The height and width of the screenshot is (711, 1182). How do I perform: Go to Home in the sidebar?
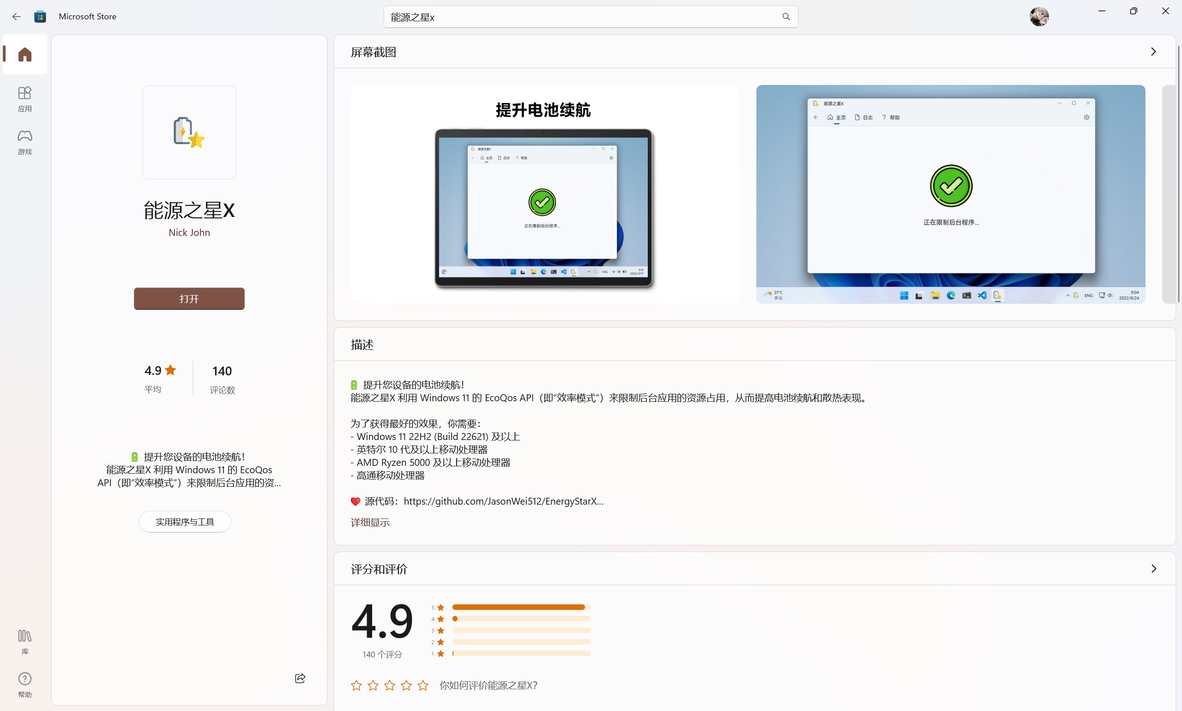(25, 54)
